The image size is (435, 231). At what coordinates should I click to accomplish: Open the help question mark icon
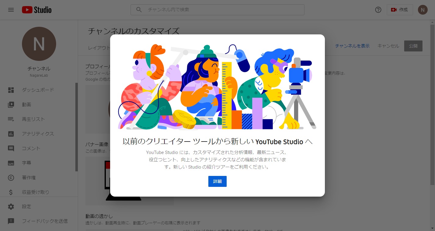378,10
